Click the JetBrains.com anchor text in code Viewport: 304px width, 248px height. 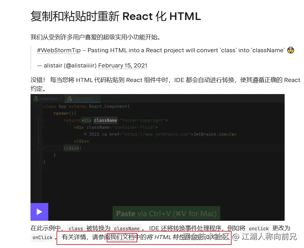pos(210,134)
